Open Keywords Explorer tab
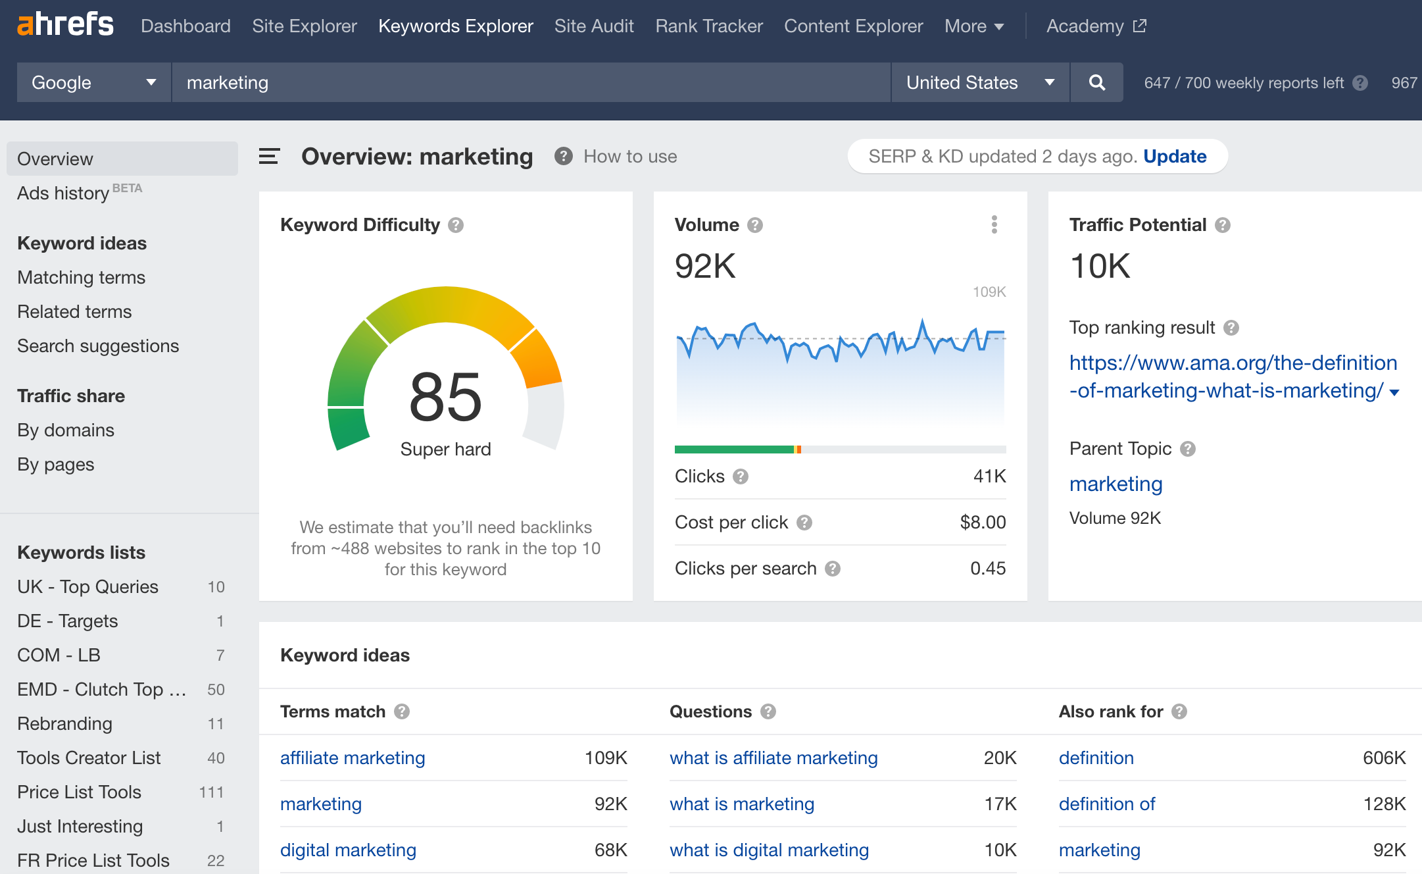The height and width of the screenshot is (874, 1422). [456, 26]
